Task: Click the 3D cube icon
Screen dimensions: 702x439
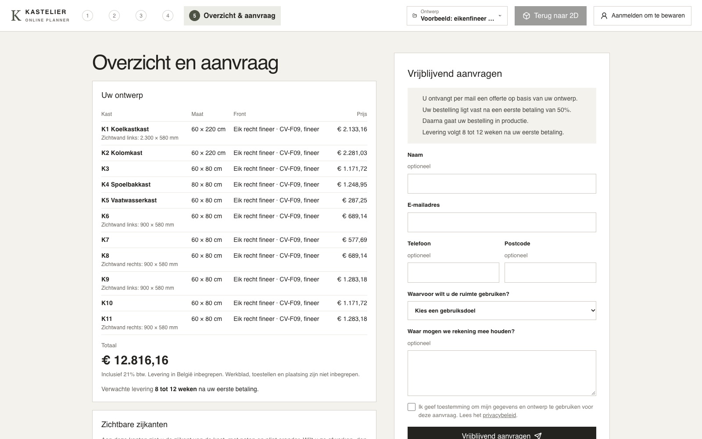Action: [x=526, y=16]
